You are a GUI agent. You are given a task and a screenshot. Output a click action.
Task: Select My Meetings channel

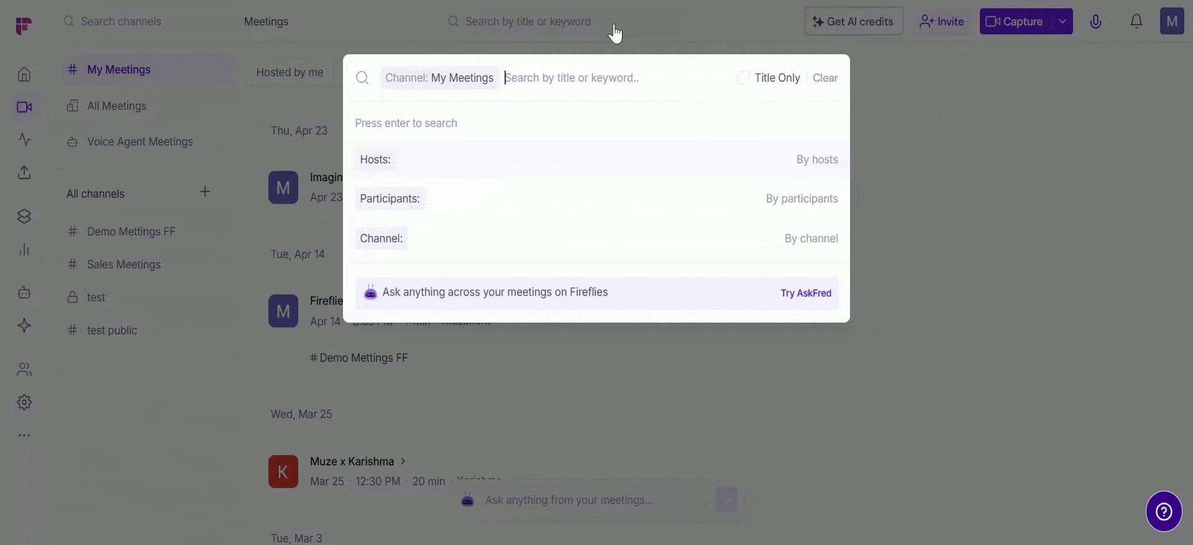(148, 70)
